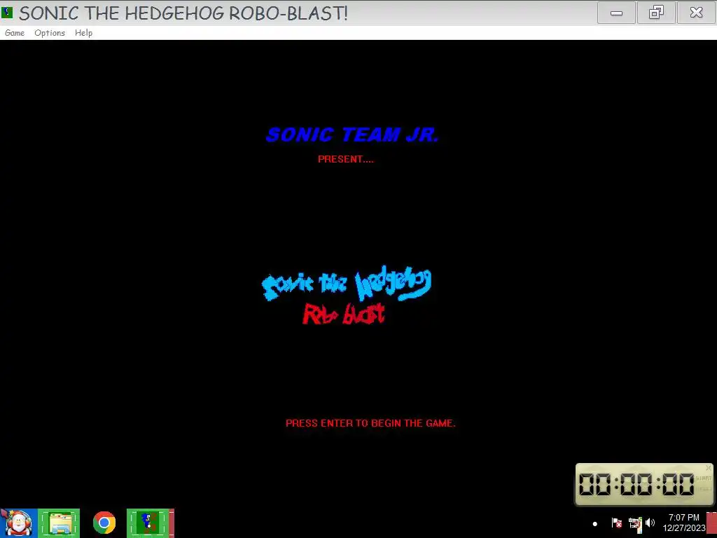Open the Game menu

tap(15, 33)
